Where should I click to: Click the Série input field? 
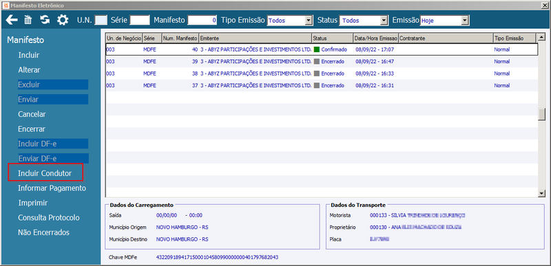coord(140,20)
